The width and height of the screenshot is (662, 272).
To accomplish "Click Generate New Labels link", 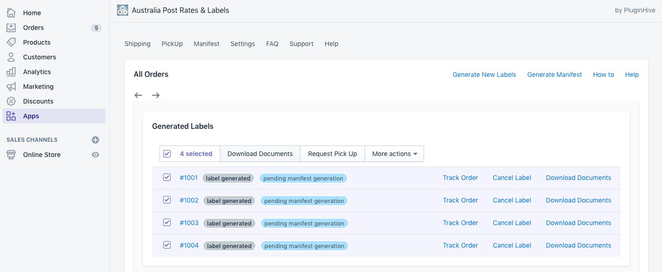I will tap(484, 75).
